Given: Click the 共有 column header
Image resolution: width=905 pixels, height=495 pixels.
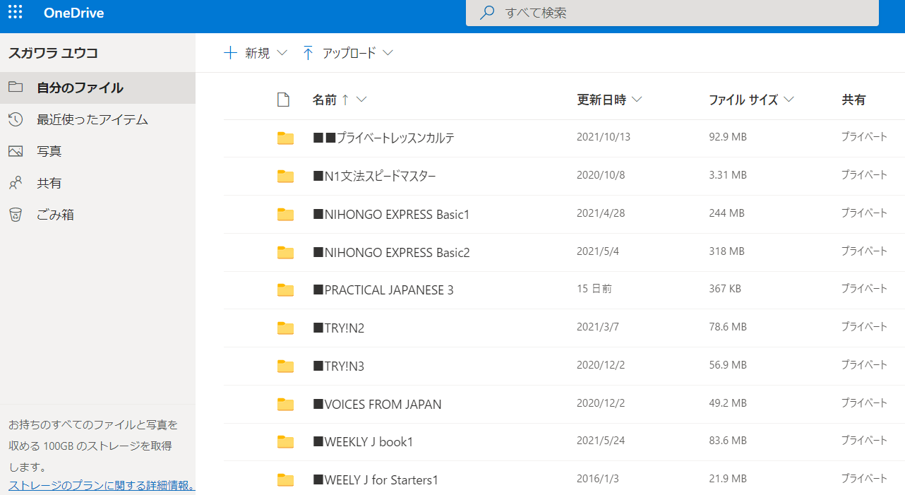Looking at the screenshot, I should (x=853, y=100).
